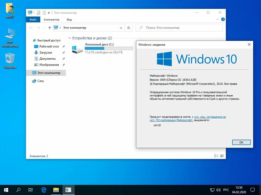This screenshot has height=195, width=261.
Task: Go up one level with Up arrow
Action: tap(50, 28)
